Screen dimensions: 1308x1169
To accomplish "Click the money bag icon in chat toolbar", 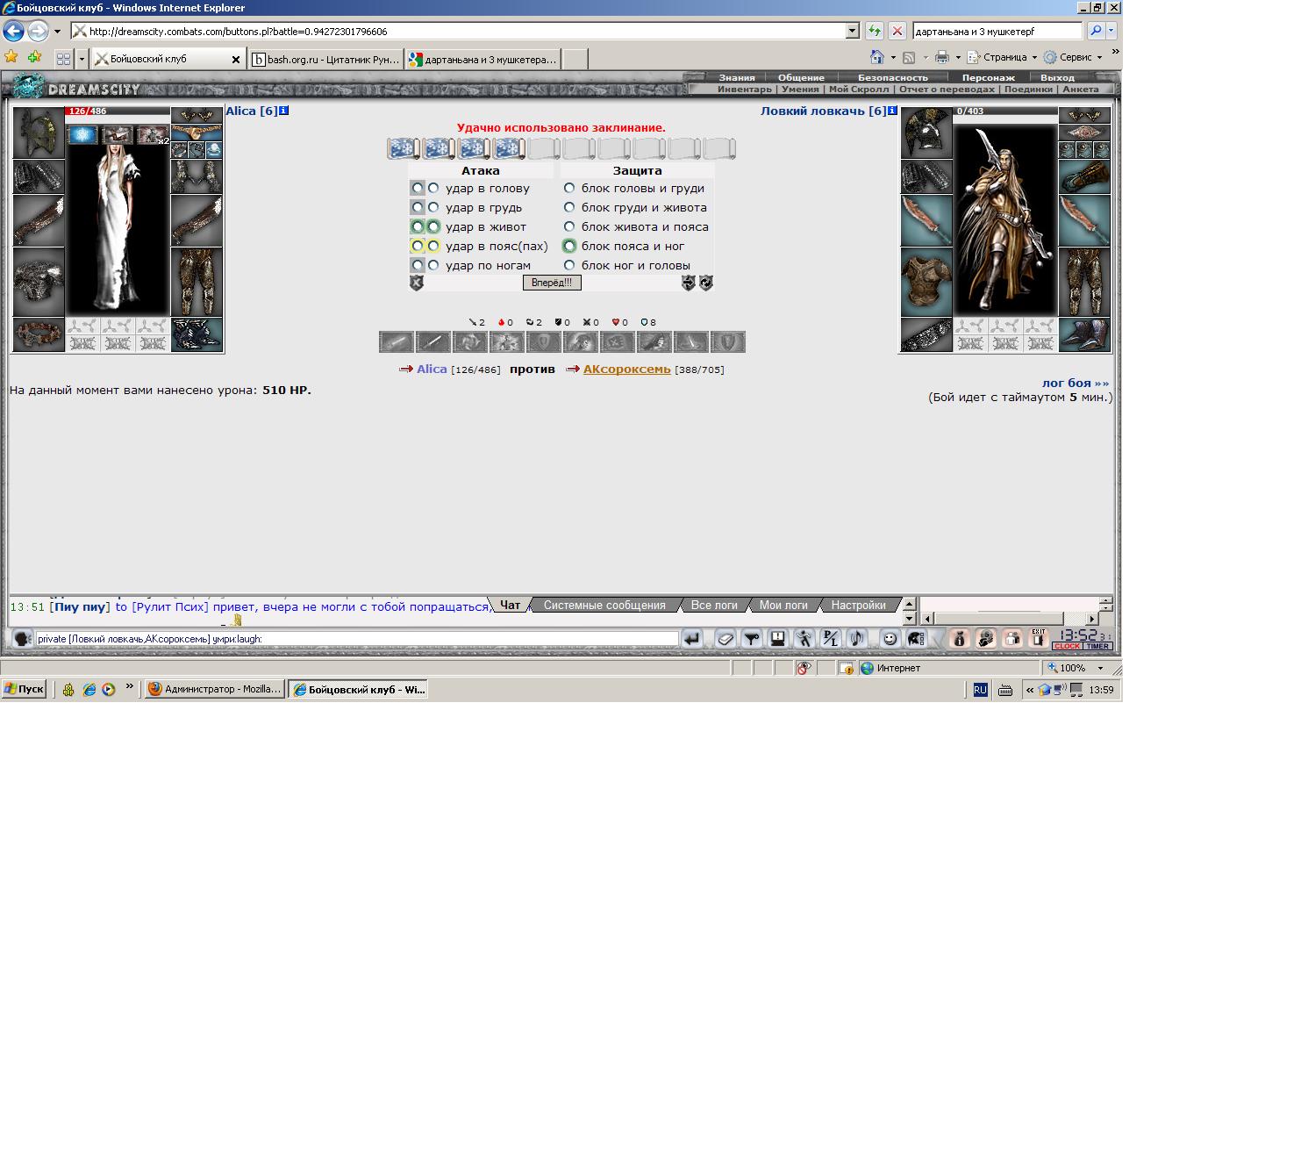I will pos(959,639).
